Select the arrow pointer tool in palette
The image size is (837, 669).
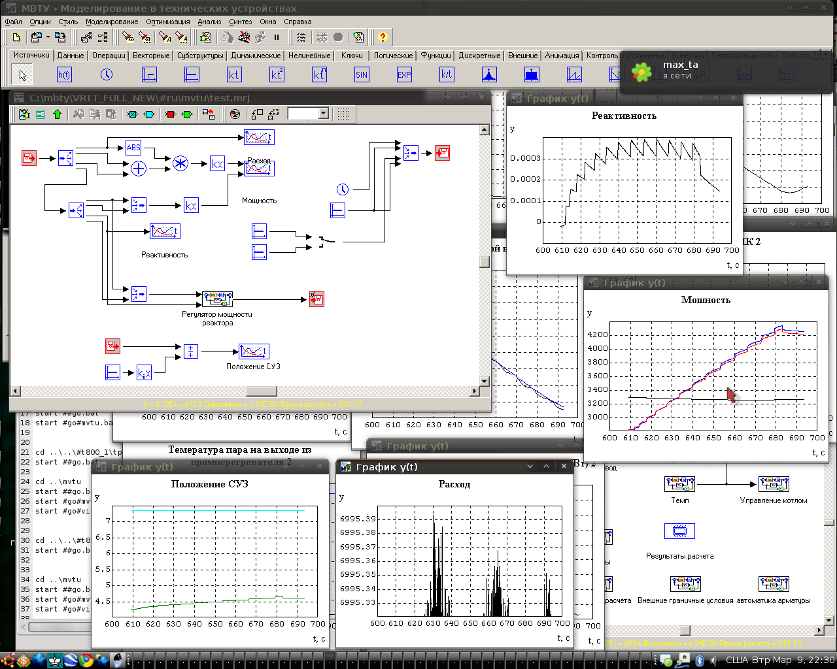[22, 74]
